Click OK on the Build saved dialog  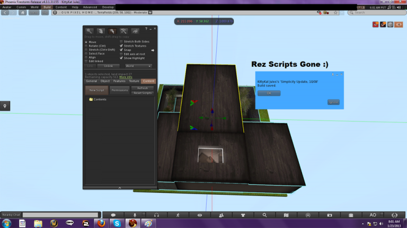(269, 93)
